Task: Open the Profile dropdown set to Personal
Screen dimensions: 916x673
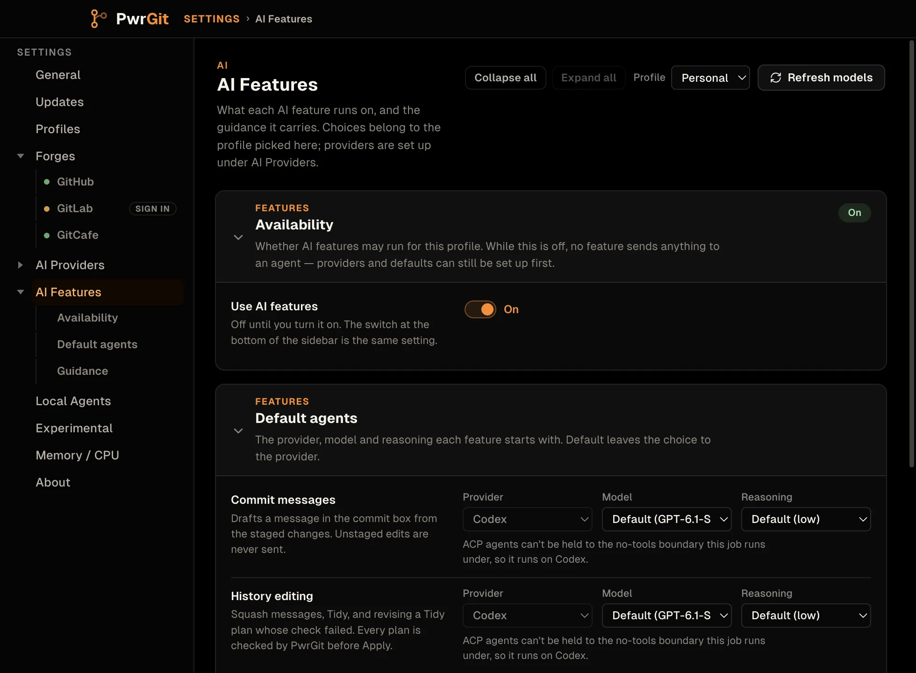Action: [x=710, y=78]
